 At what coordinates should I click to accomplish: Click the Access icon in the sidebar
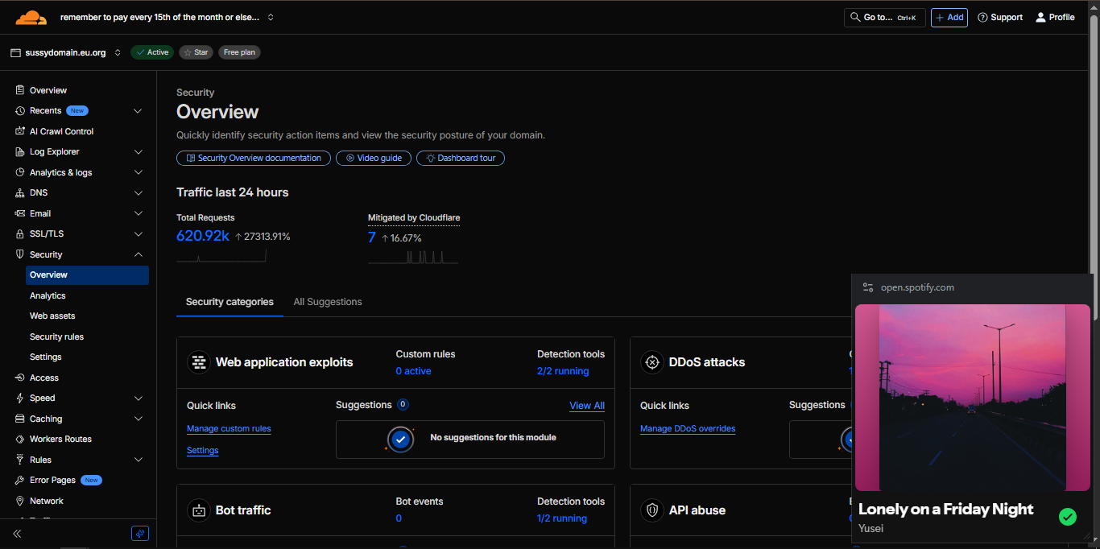[x=20, y=378]
